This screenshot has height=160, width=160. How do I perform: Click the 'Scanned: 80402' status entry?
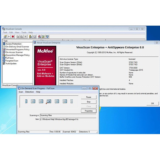70,132
